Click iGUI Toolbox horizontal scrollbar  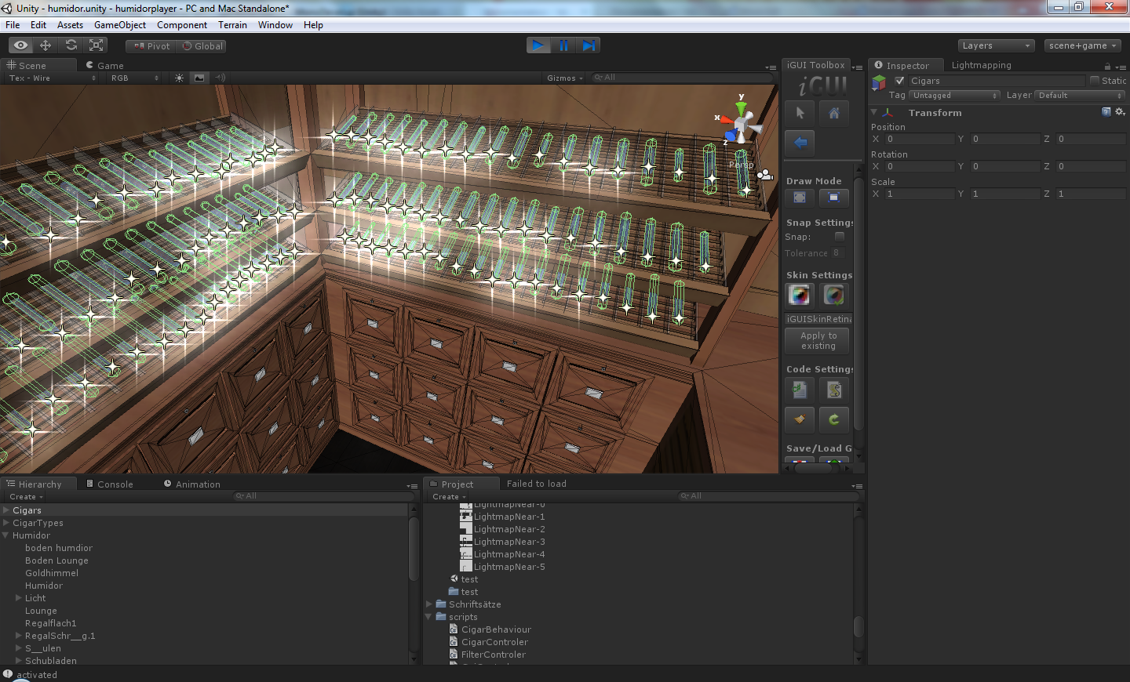tap(814, 468)
